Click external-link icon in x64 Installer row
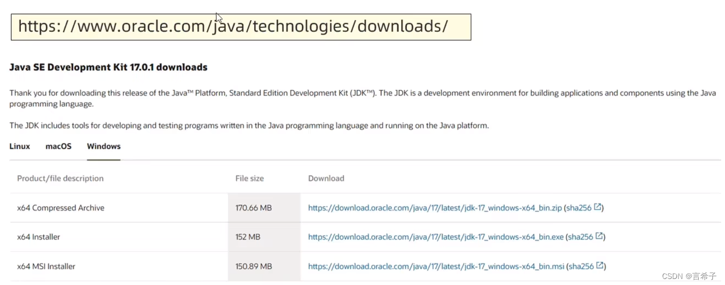The image size is (725, 285). (x=599, y=236)
